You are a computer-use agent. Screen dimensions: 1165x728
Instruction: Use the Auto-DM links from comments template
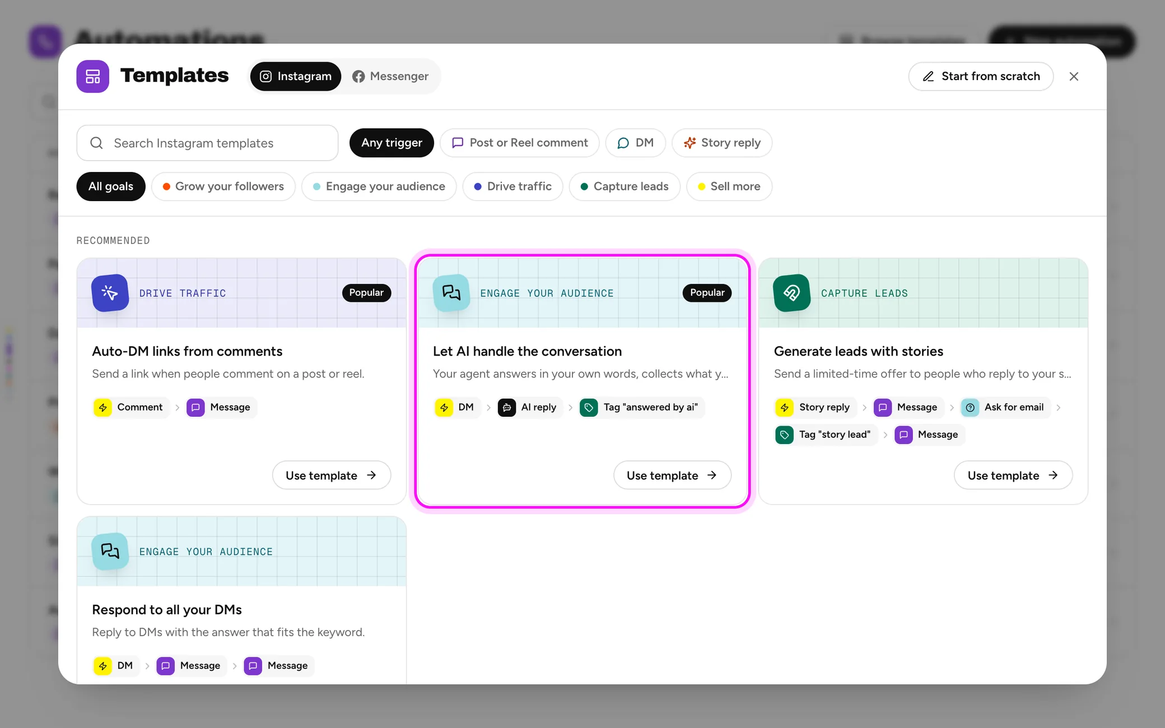pyautogui.click(x=331, y=475)
